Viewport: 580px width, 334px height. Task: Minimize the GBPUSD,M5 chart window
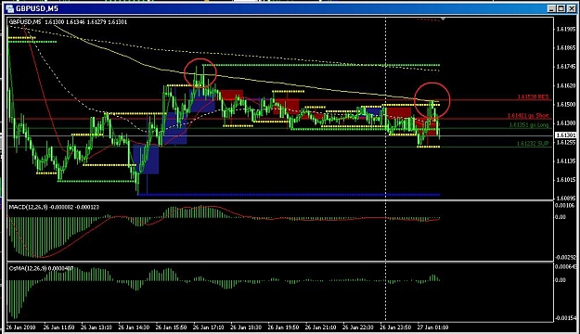tap(551, 8)
